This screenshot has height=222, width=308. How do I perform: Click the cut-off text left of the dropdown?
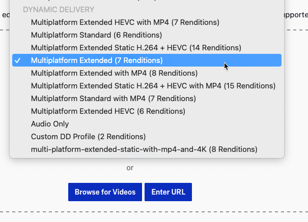pyautogui.click(x=5, y=15)
